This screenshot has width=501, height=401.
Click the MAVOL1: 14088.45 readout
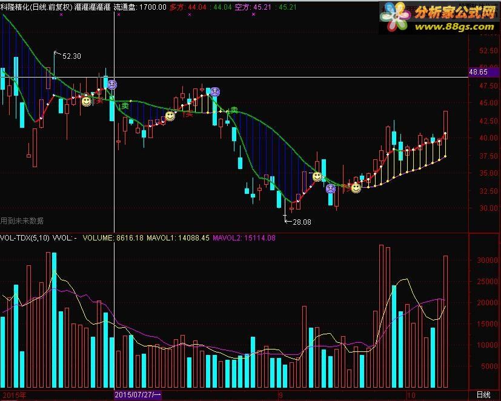point(178,238)
